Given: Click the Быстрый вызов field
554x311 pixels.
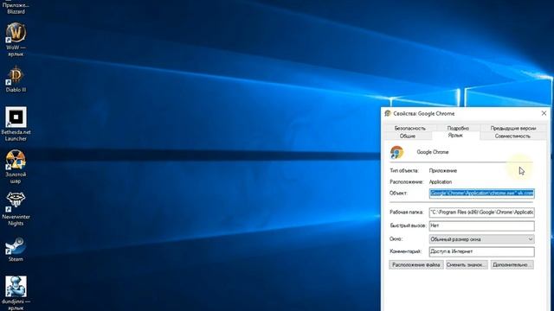Looking at the screenshot, I should coord(481,225).
